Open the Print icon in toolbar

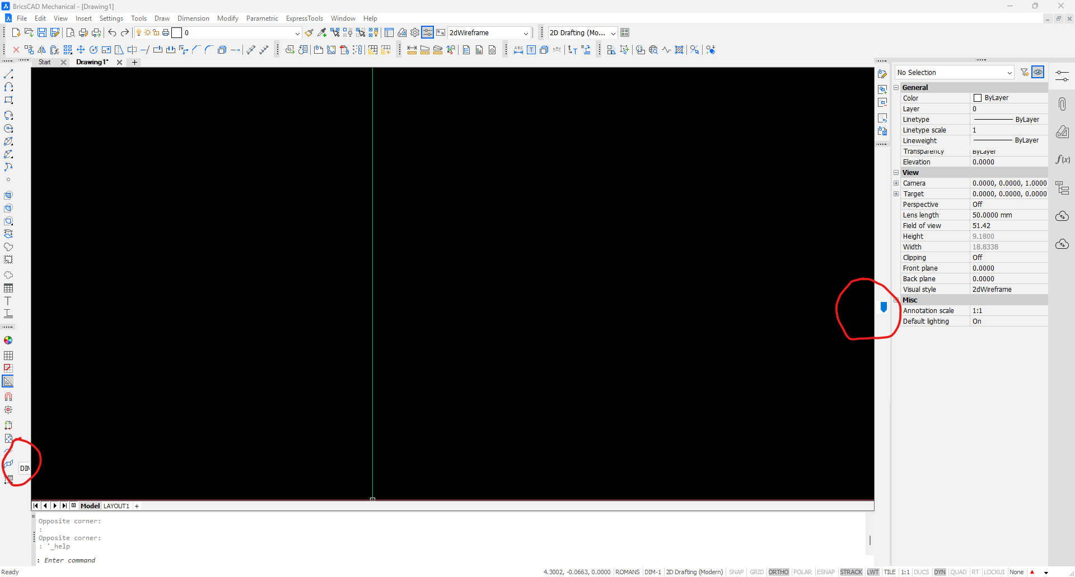tap(83, 33)
